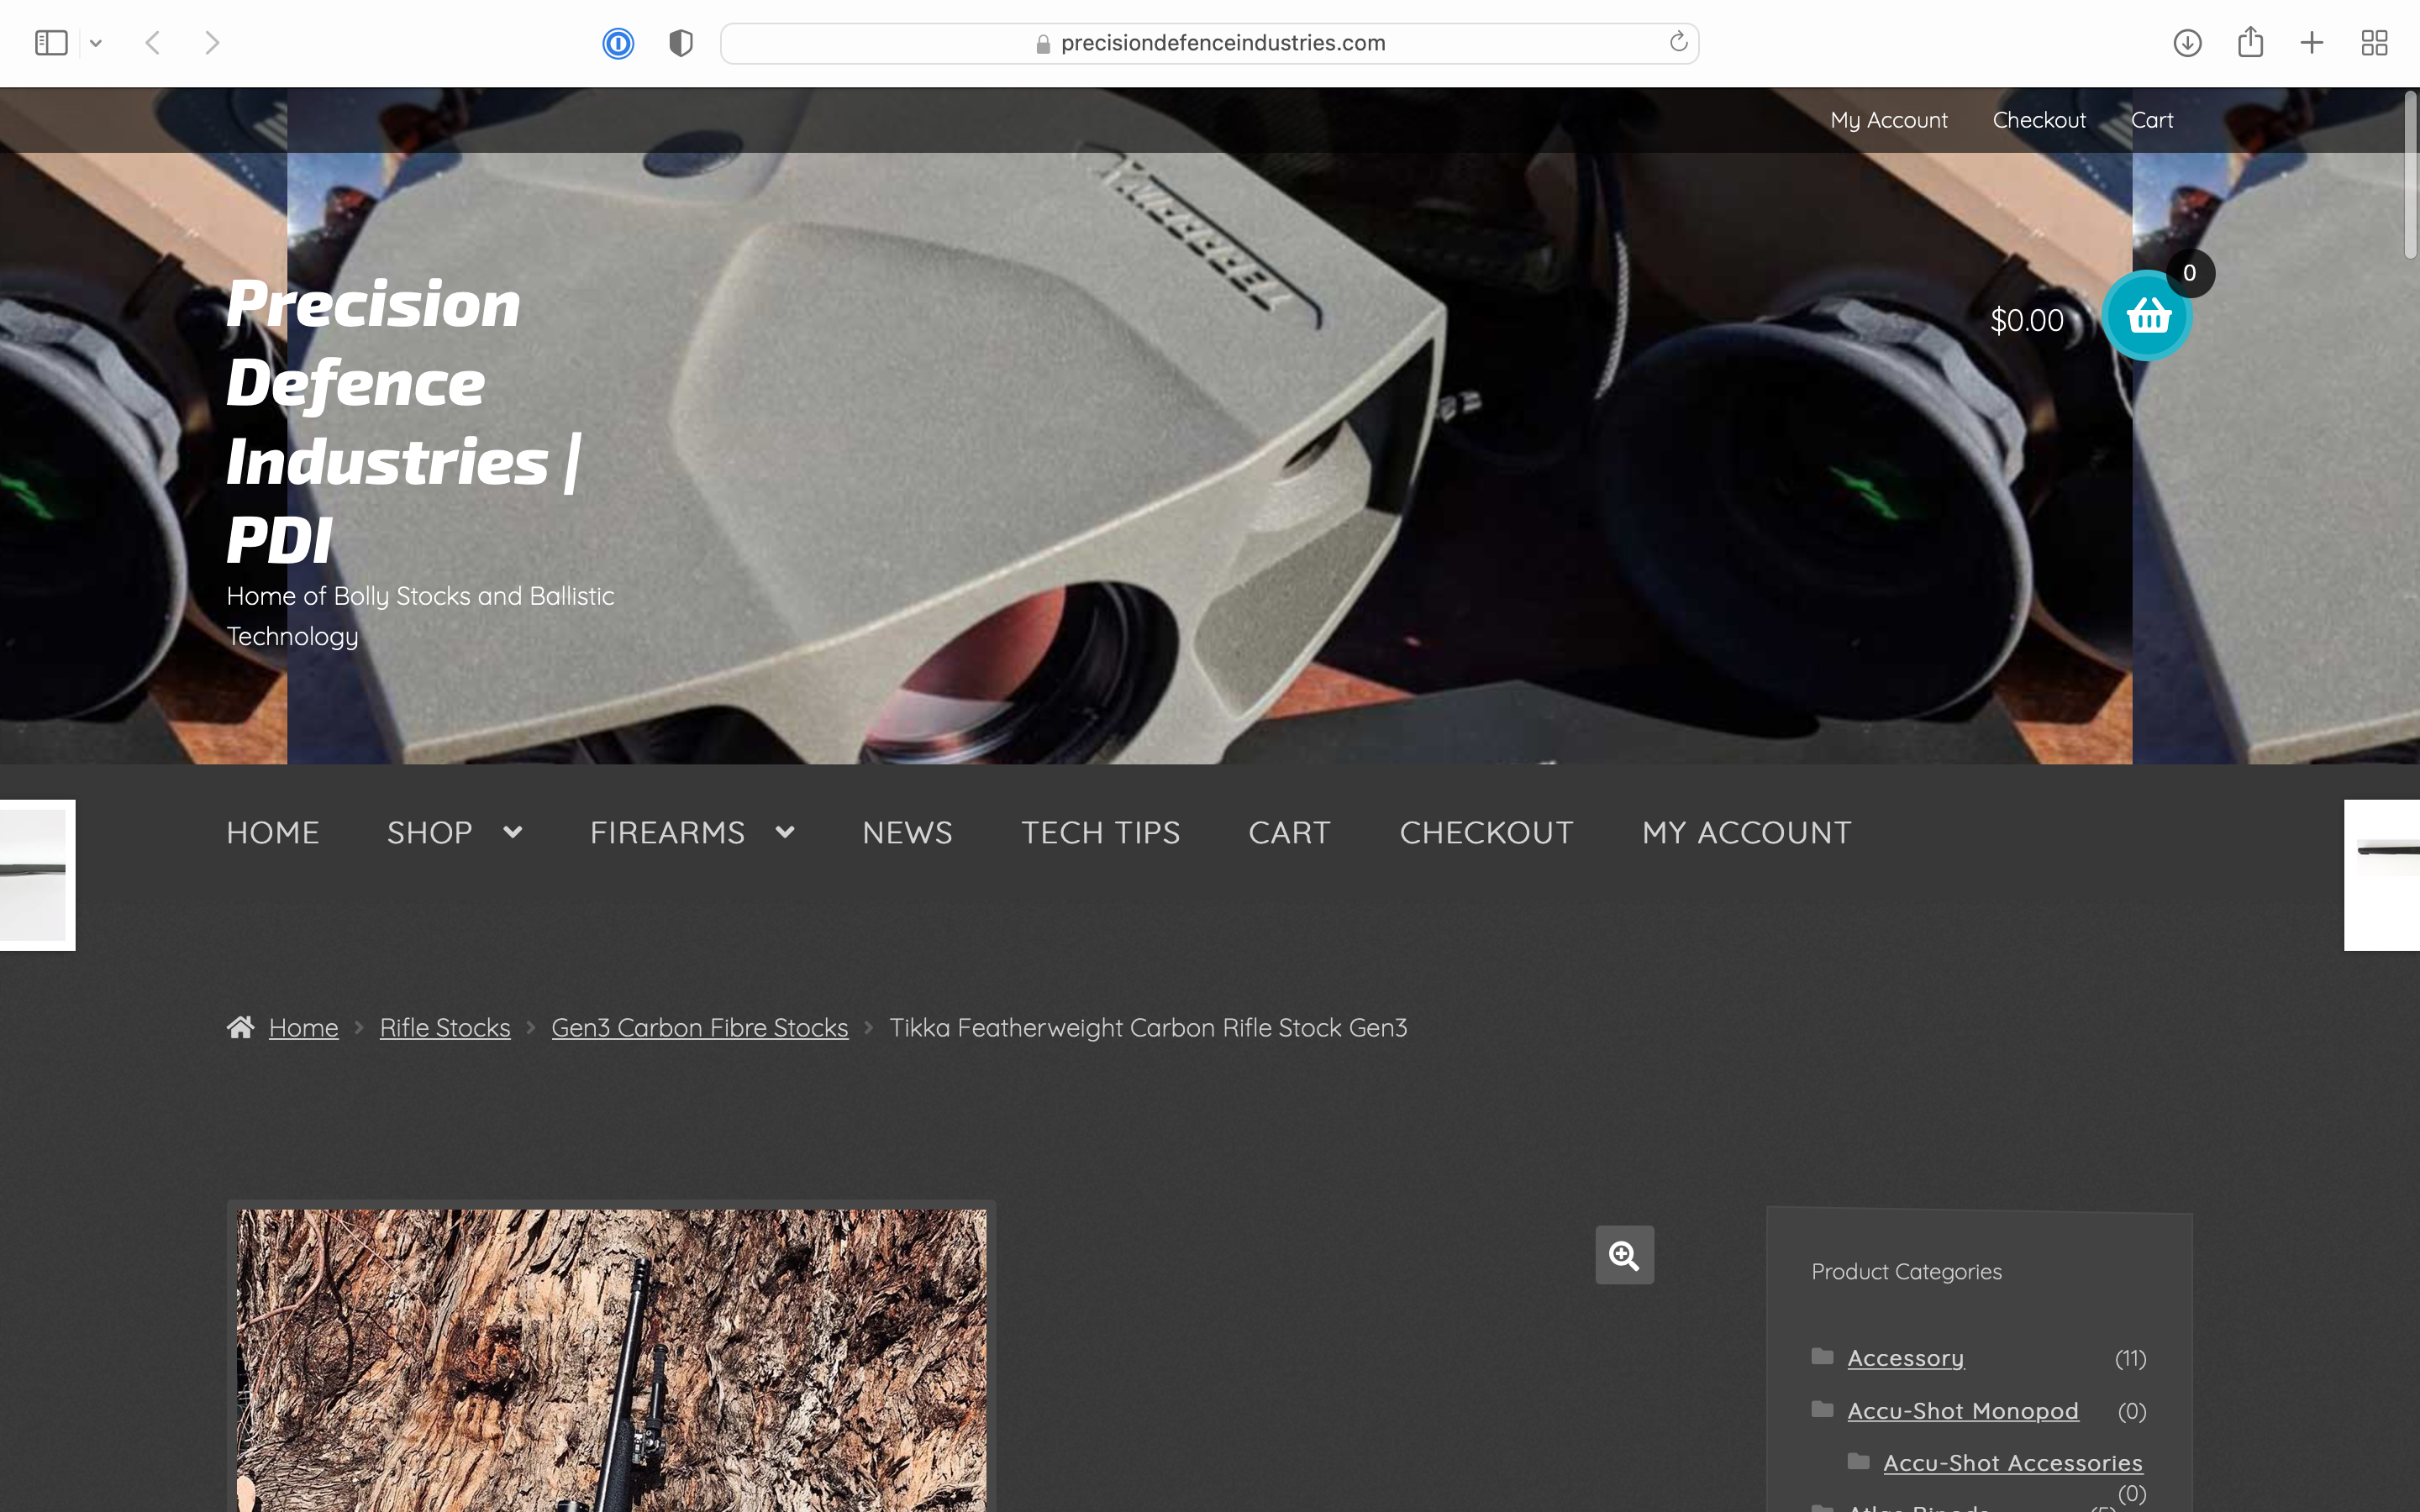Click the $0.00 cart total
Screen dimensions: 2420x1512
2027,321
